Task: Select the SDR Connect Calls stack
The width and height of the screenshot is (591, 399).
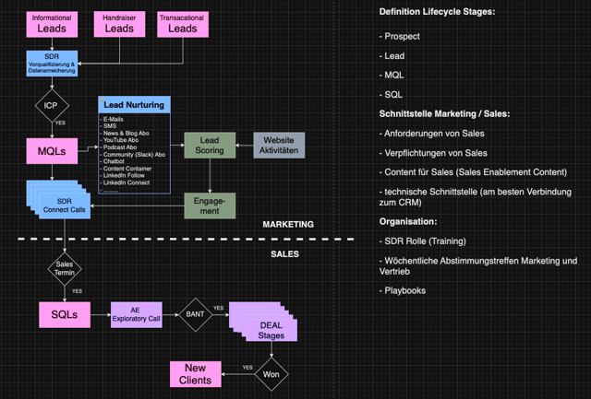Action: click(55, 203)
